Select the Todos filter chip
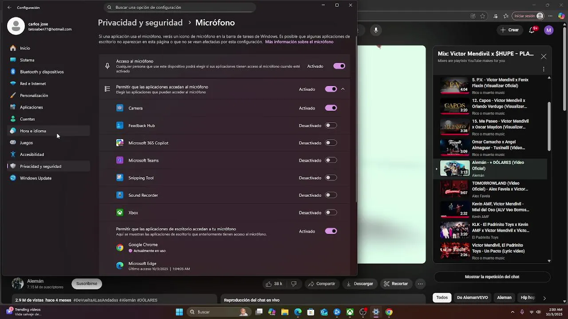Image resolution: width=568 pixels, height=319 pixels. click(442, 298)
